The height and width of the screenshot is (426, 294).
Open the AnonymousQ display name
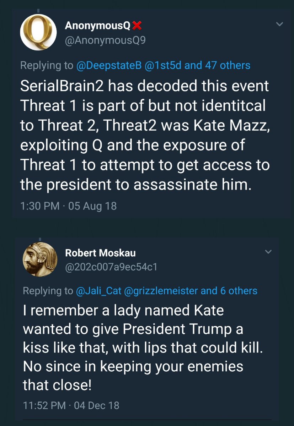97,26
